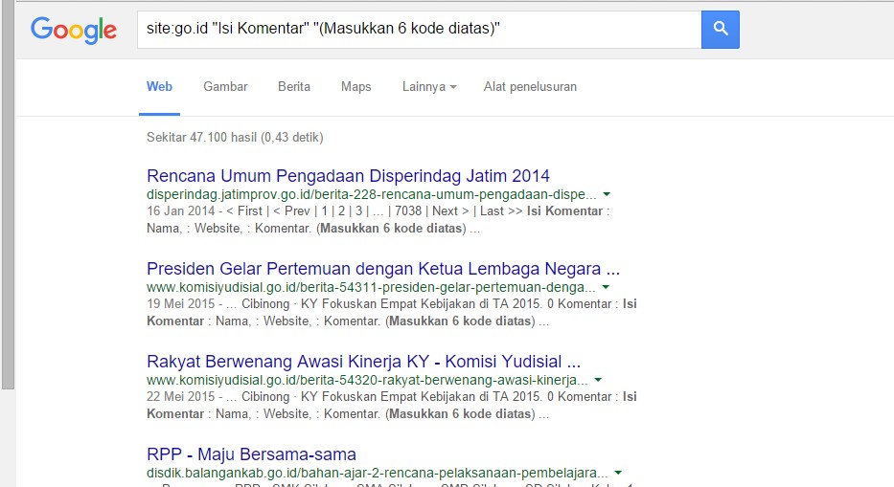Open RPP - Maju Bersama-sama result
894x487 pixels.
pyautogui.click(x=251, y=454)
